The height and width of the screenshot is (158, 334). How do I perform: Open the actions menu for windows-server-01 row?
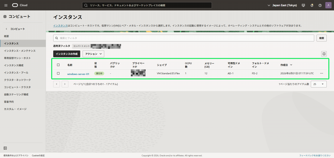[x=321, y=73]
